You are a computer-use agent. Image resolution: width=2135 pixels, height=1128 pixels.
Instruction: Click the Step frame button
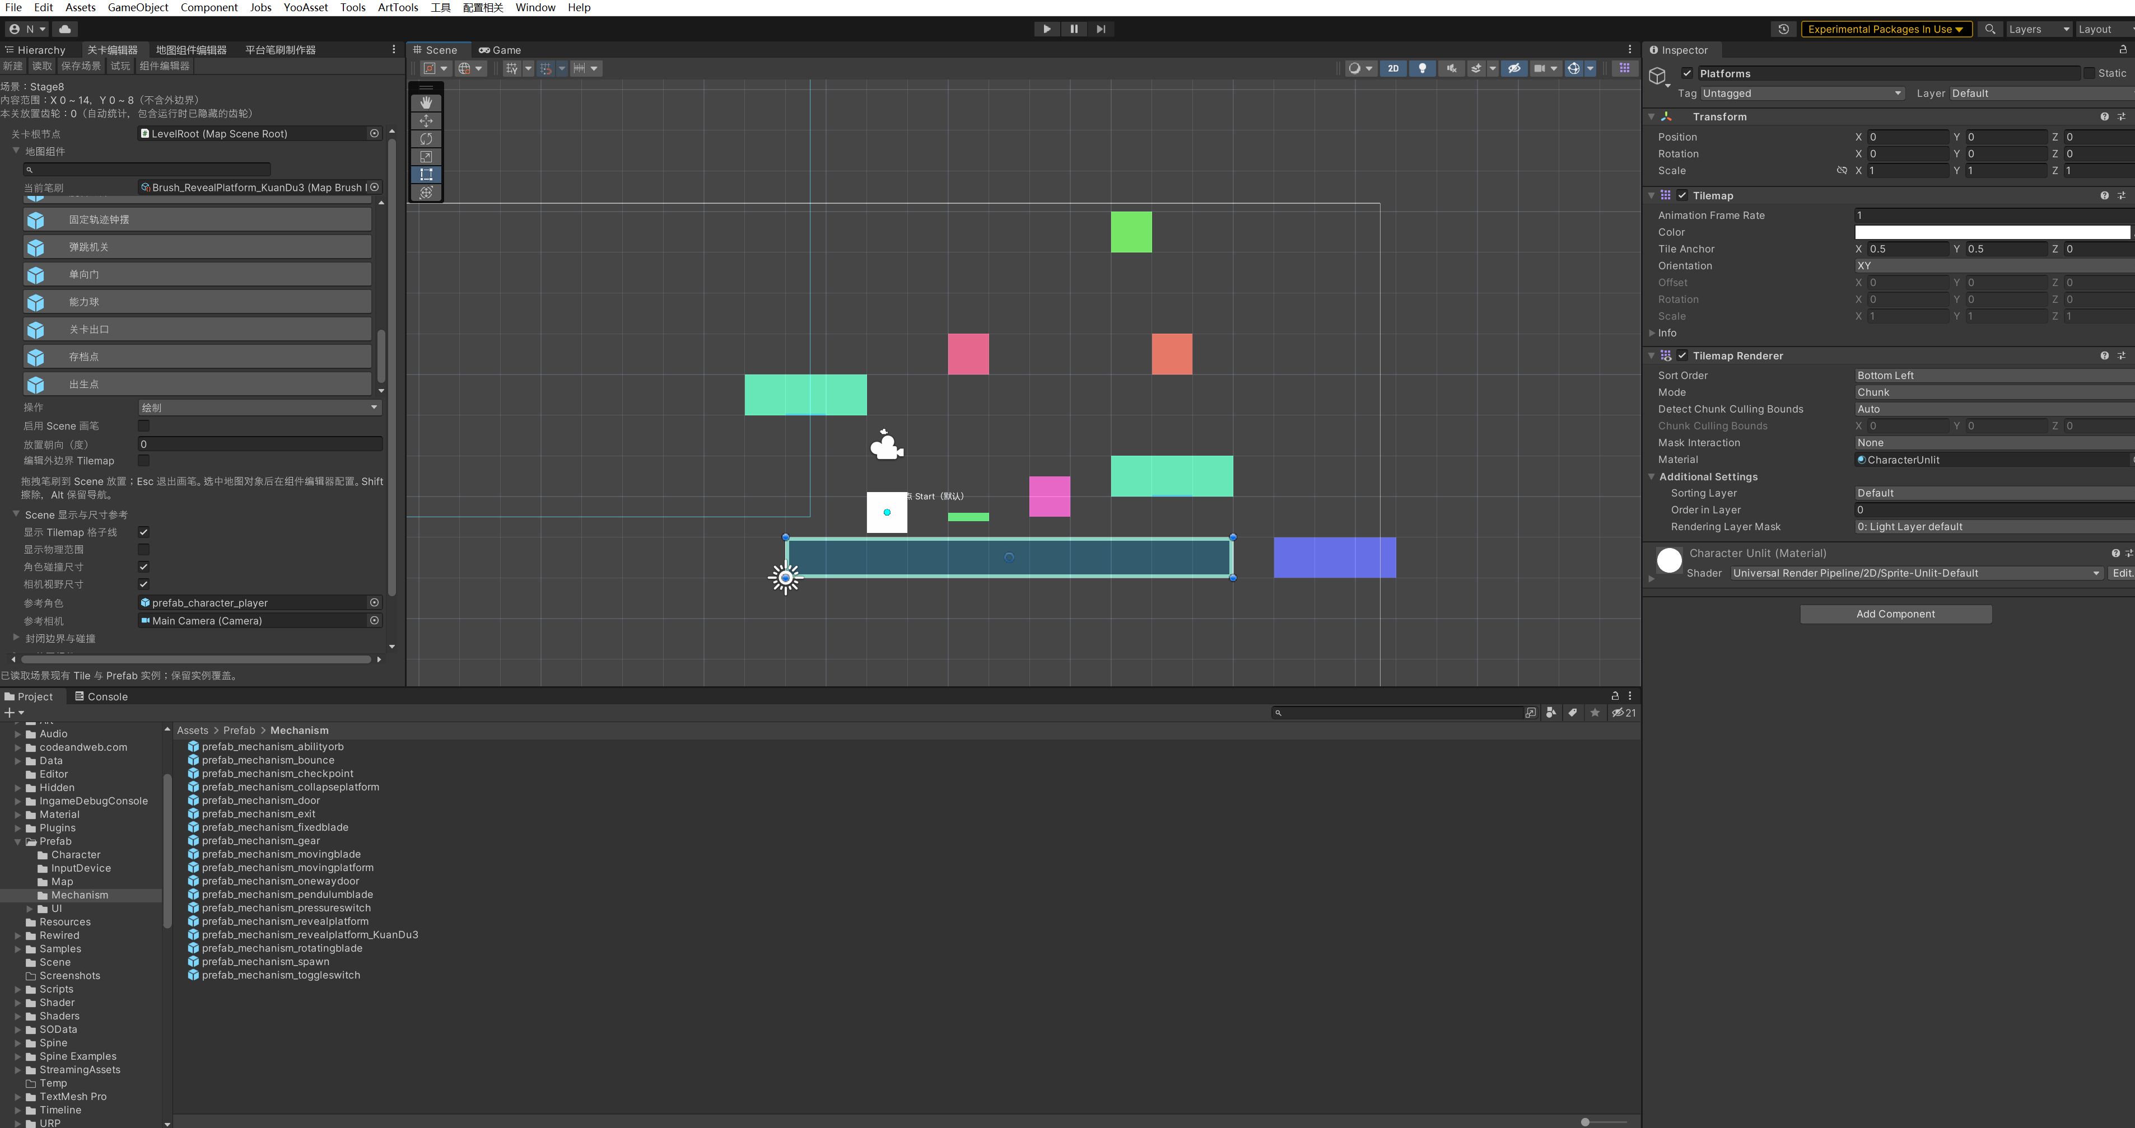[x=1101, y=29]
